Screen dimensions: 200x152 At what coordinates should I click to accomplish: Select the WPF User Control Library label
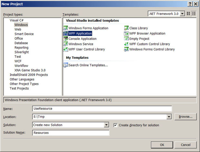(86, 49)
